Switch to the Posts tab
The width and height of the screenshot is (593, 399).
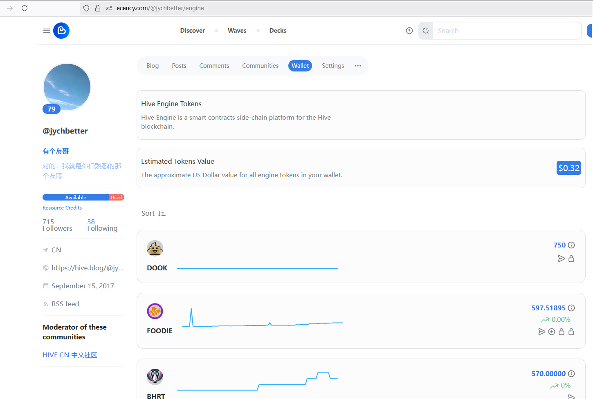click(179, 66)
